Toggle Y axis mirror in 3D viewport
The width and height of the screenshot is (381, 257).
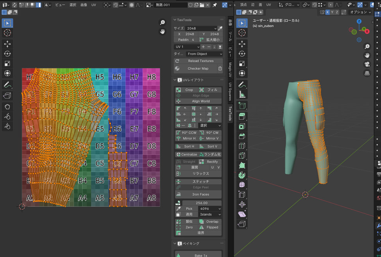coord(333,12)
